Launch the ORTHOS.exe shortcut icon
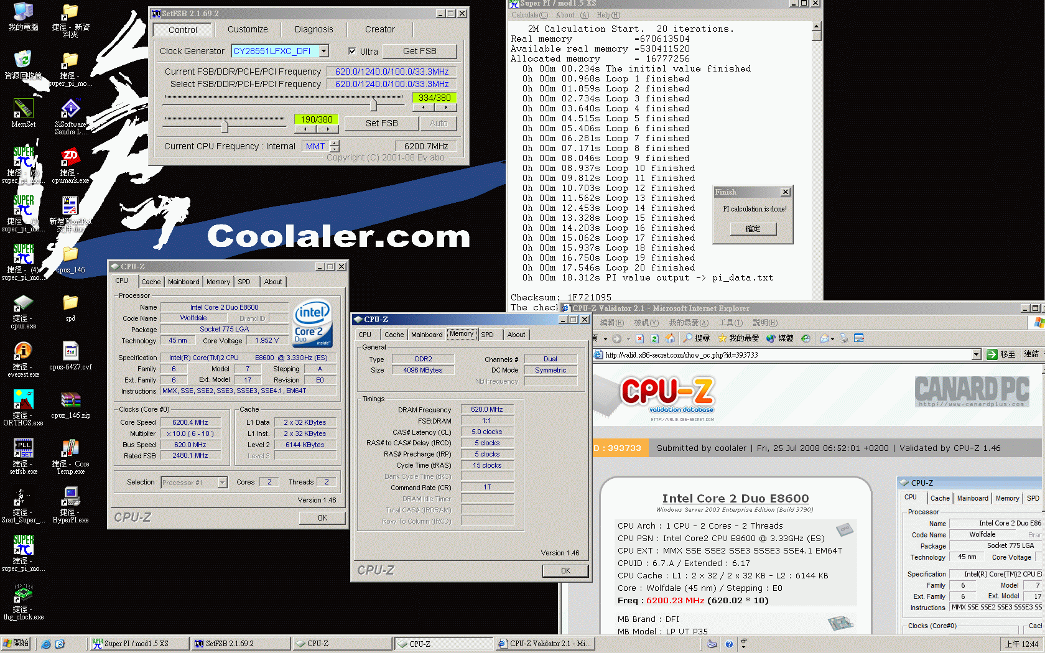Viewport: 1045px width, 653px height. pyautogui.click(x=23, y=399)
